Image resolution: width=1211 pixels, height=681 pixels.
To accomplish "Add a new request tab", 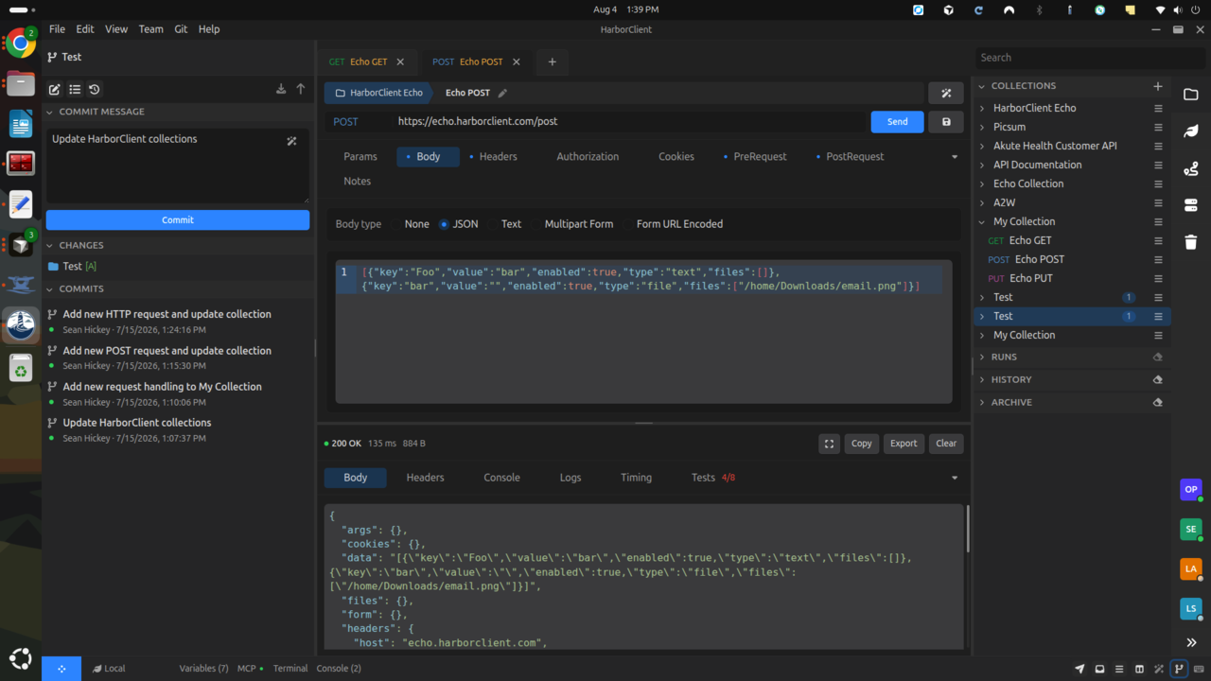I will click(553, 62).
